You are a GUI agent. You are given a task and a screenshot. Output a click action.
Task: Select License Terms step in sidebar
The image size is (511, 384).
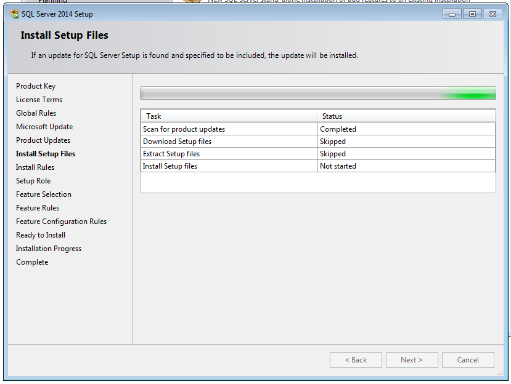[39, 100]
